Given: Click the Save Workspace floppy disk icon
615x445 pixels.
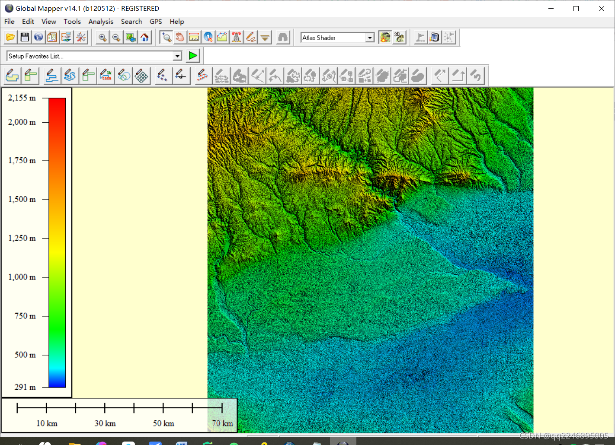Looking at the screenshot, I should [x=25, y=38].
